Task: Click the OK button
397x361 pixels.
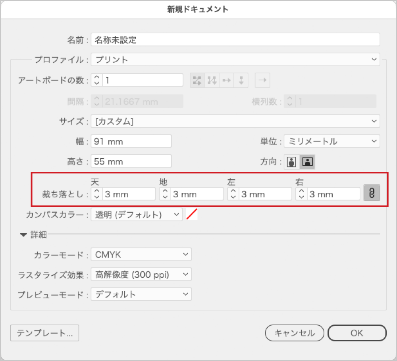Action: 357,333
